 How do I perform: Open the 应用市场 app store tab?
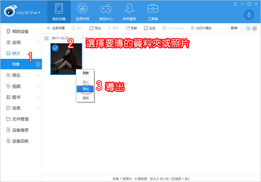83,11
